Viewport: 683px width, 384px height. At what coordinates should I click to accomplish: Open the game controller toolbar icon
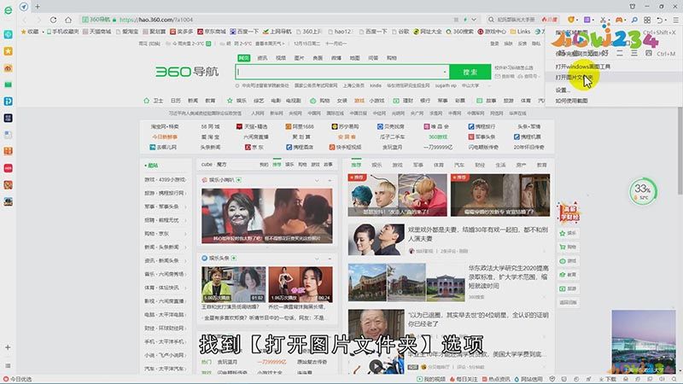(x=619, y=20)
